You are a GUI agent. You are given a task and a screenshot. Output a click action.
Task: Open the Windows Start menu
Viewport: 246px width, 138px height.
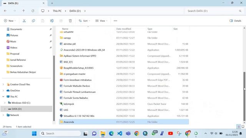coord(34,133)
